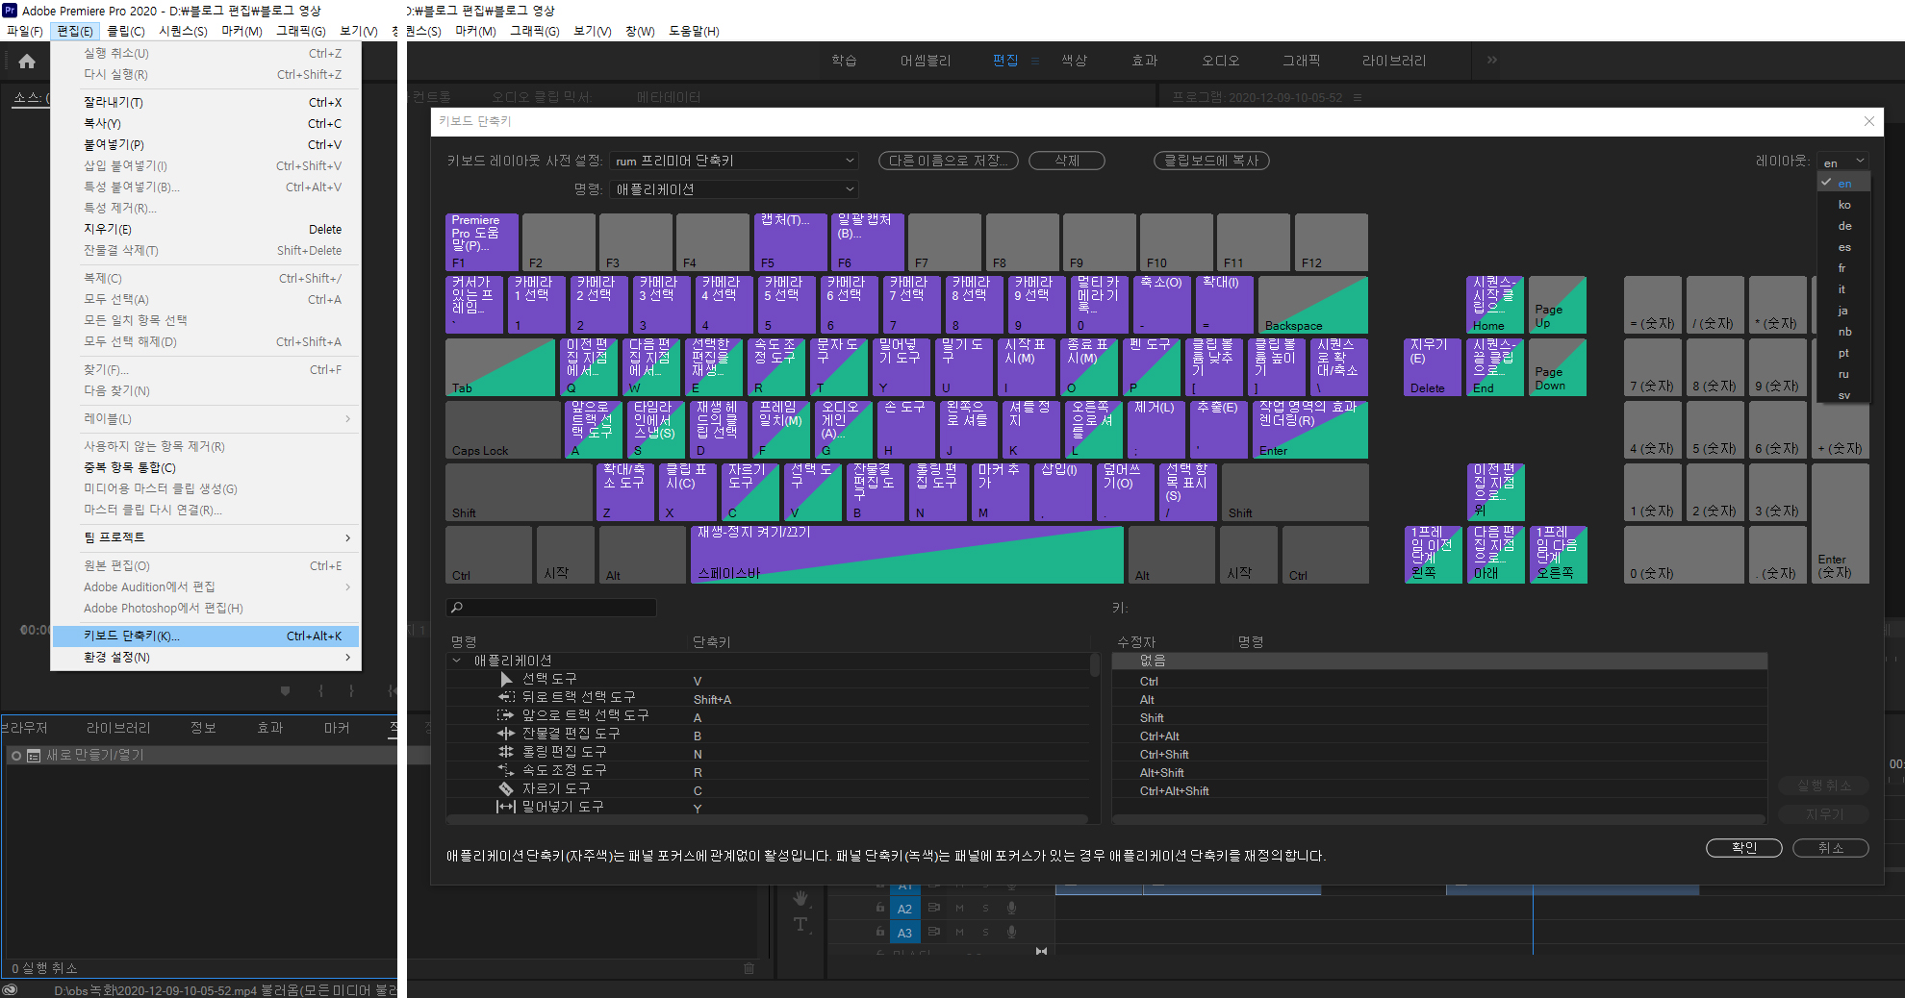The height and width of the screenshot is (998, 1905).
Task: Open the 클립(C) menu
Action: click(126, 31)
